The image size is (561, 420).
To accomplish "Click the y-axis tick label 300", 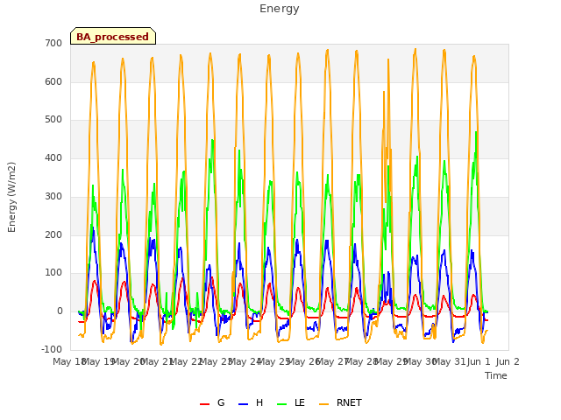I will [x=53, y=196].
